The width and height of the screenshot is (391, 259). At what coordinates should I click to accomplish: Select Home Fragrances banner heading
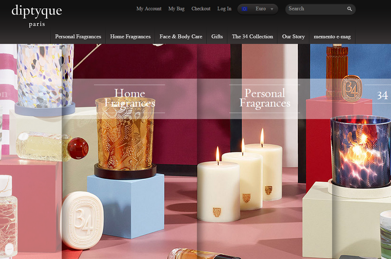[130, 98]
